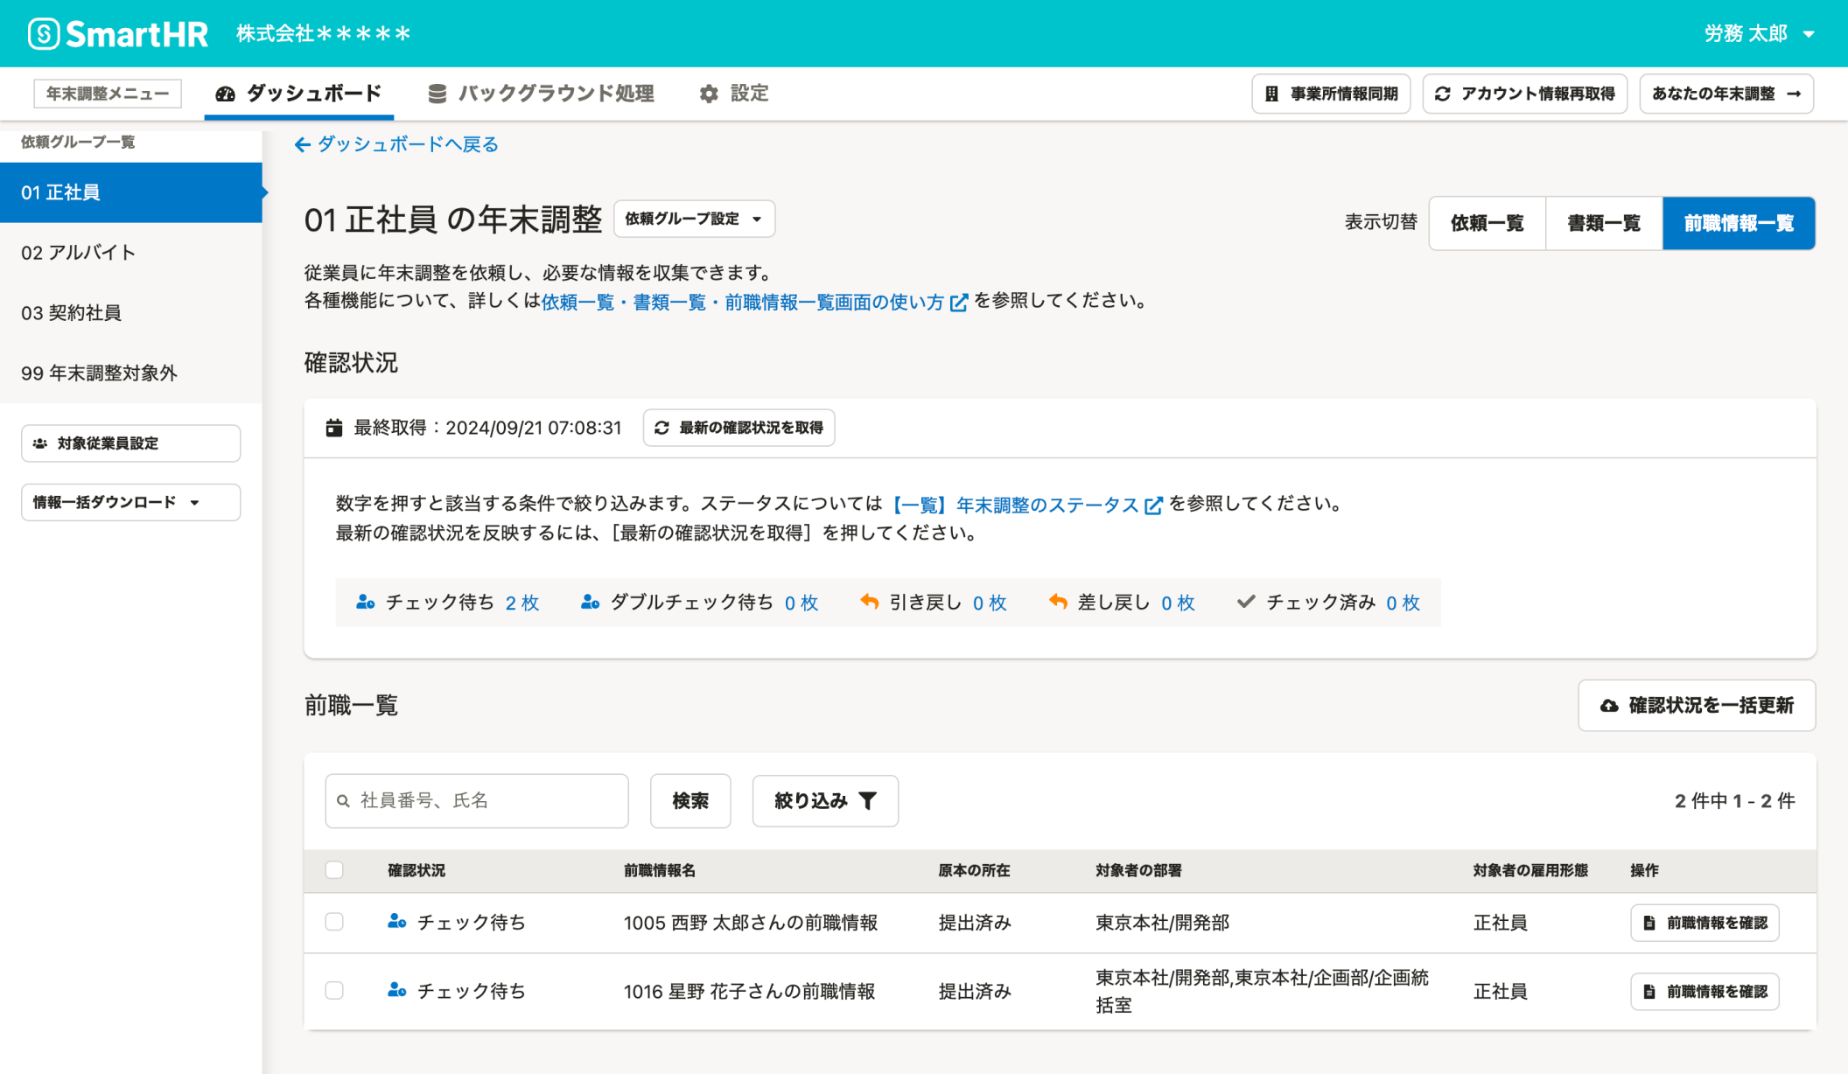Screen dimensions: 1848x1074
Task: Click the SmartHR logo
Action: 118,33
